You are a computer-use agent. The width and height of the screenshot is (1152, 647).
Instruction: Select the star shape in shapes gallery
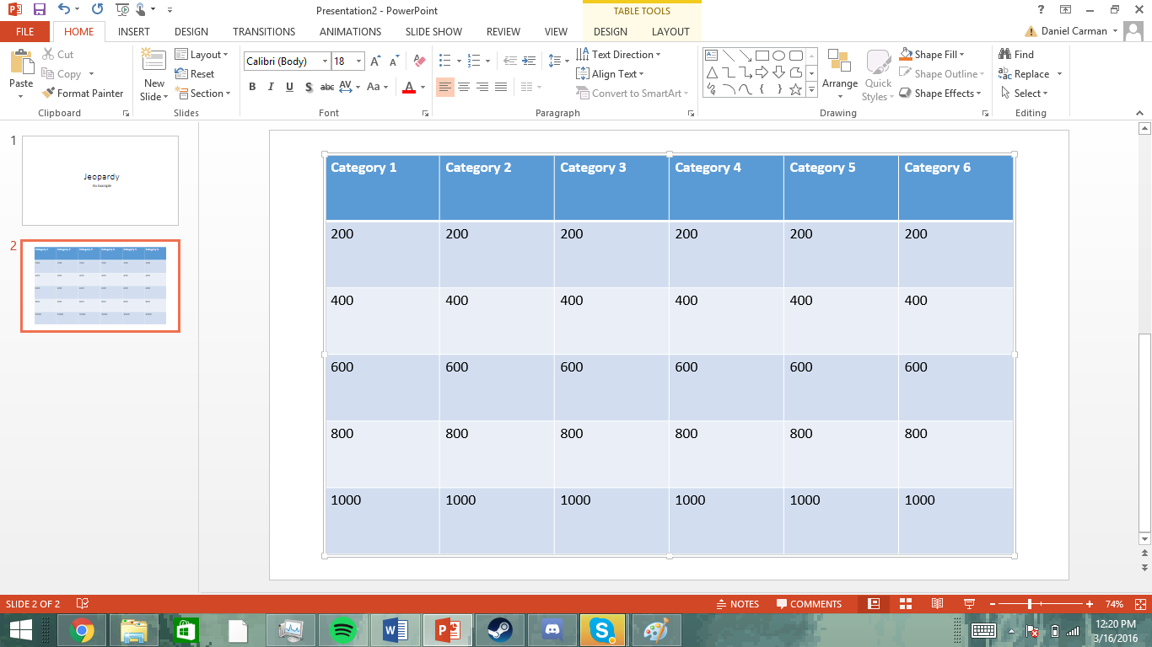coord(795,89)
